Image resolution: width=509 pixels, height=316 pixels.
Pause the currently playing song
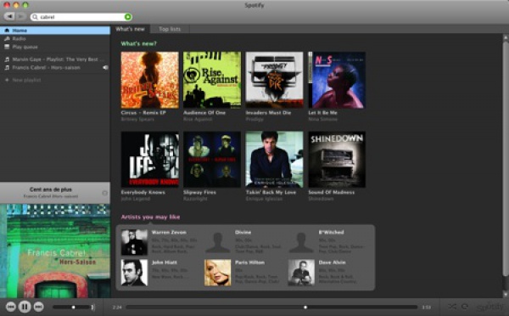coord(25,307)
